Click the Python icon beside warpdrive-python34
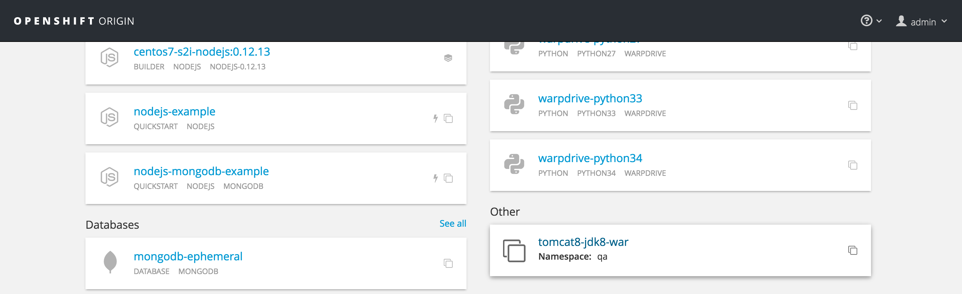 [514, 164]
